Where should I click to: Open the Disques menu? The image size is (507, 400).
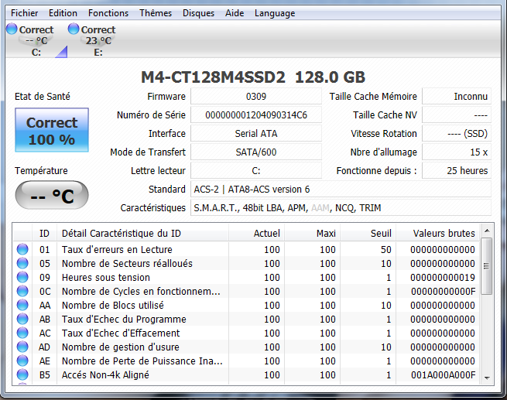pos(199,13)
